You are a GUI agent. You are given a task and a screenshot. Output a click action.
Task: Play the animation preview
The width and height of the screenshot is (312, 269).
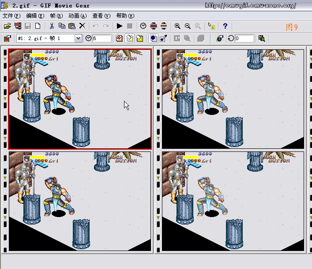point(120,26)
